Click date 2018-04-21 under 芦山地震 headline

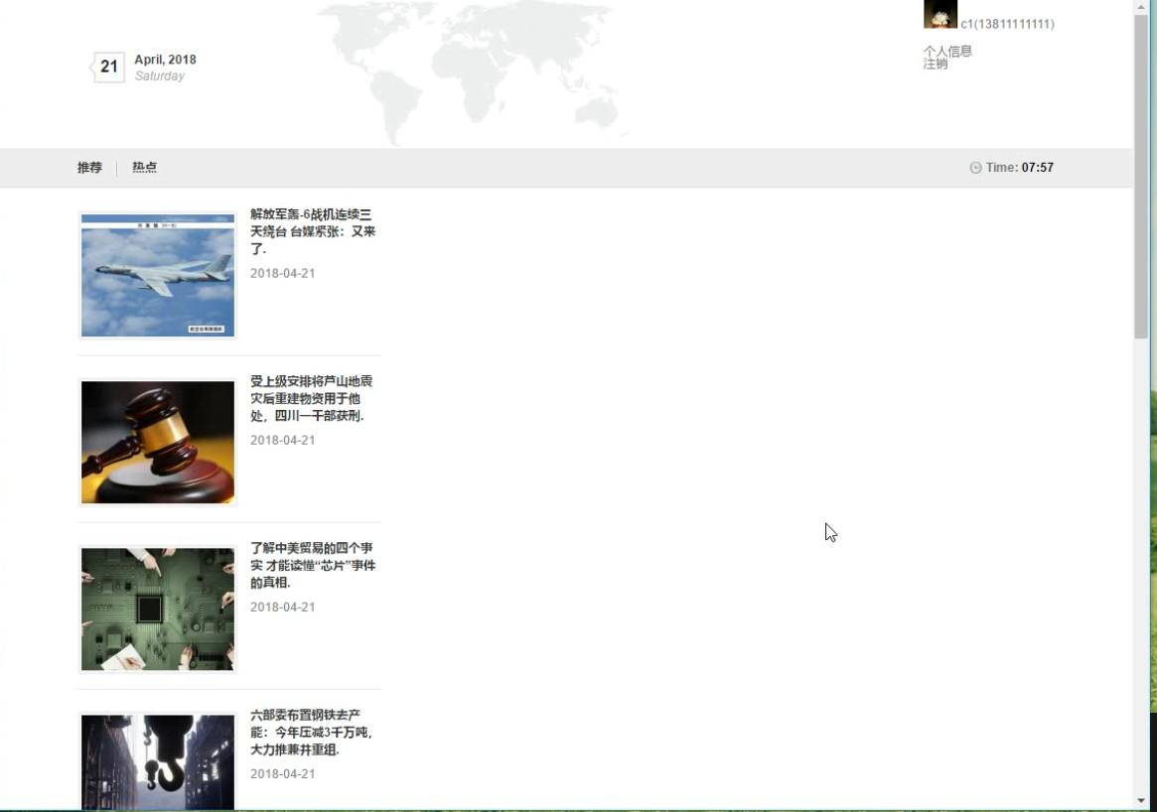[283, 441]
